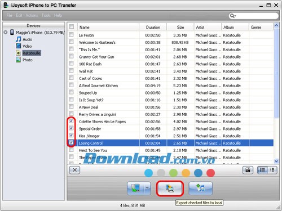Uncheck Colette Shows Him Le Ropes checkbox
Screen dimensions: 282x211
71,121
